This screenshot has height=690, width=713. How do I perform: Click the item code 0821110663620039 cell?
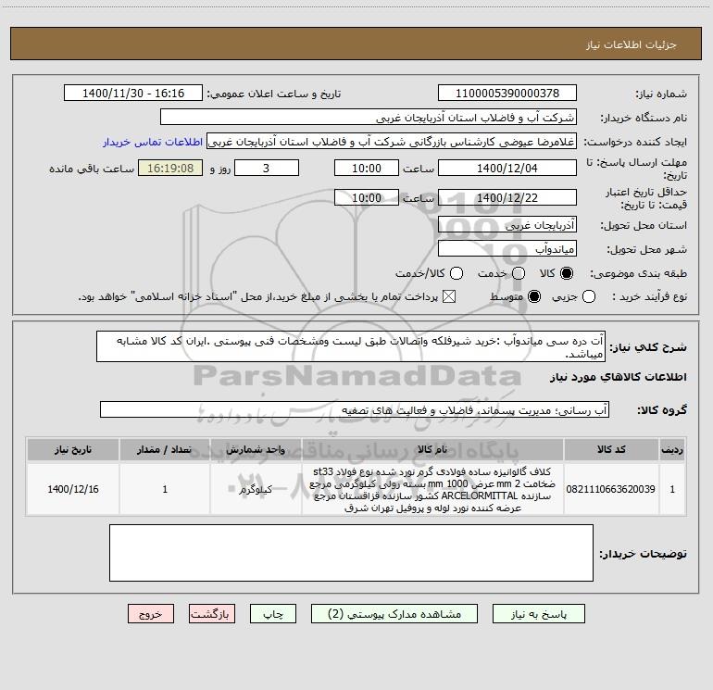point(611,489)
